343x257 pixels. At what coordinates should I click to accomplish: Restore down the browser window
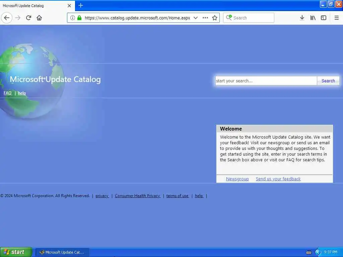click(x=331, y=4)
